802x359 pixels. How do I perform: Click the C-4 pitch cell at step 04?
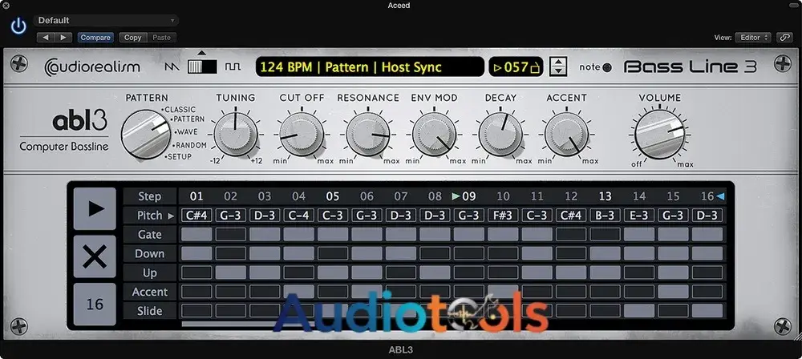(298, 216)
